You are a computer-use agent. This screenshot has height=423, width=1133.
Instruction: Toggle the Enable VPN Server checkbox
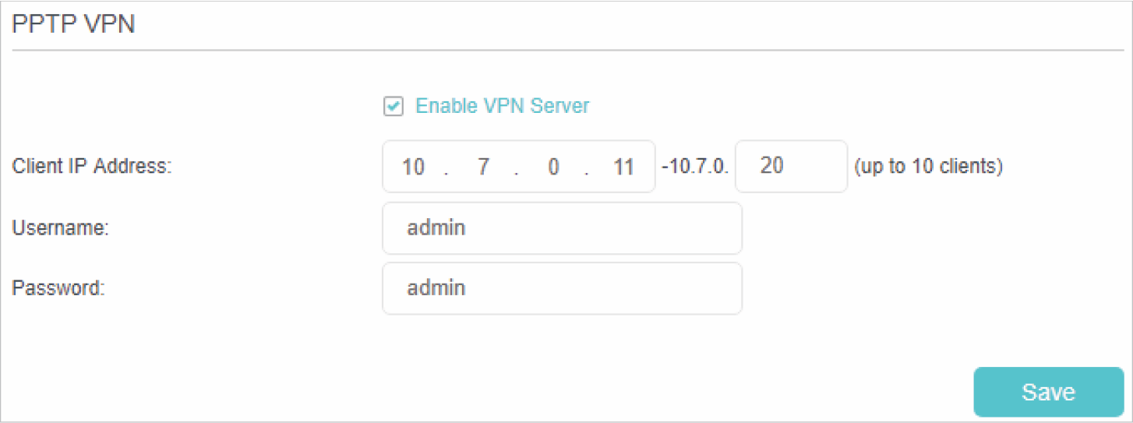(394, 106)
